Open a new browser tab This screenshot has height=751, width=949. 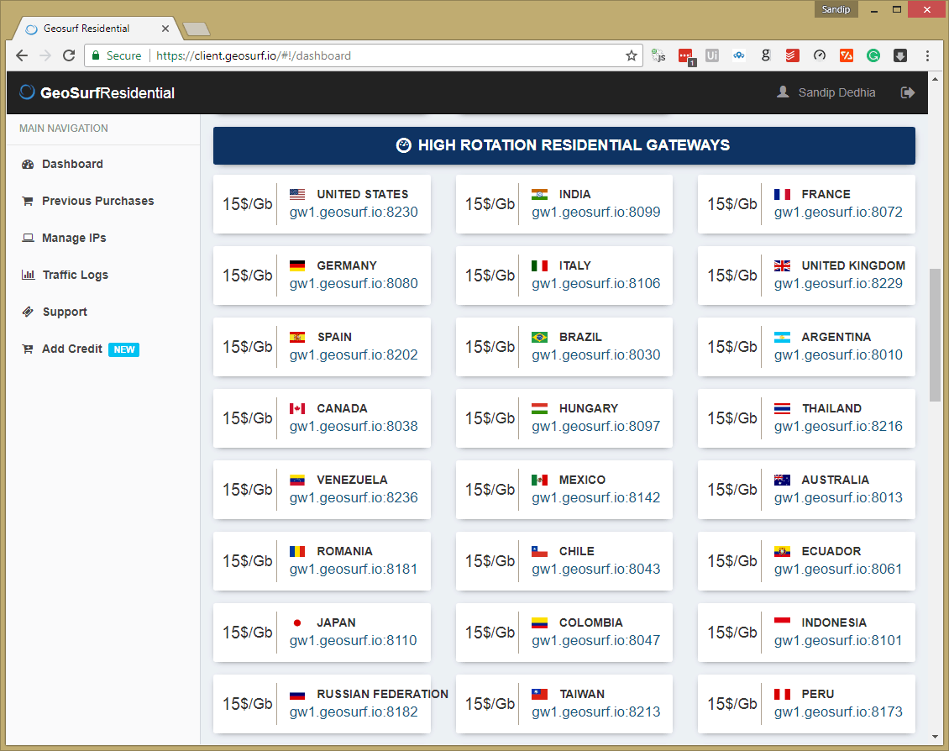[x=196, y=29]
